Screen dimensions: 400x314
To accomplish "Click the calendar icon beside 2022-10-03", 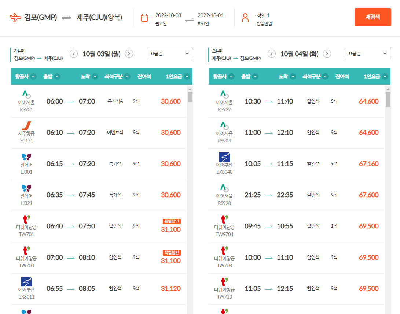I will [x=144, y=18].
